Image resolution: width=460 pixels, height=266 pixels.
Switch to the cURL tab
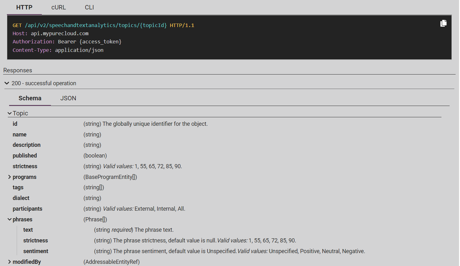click(x=58, y=8)
